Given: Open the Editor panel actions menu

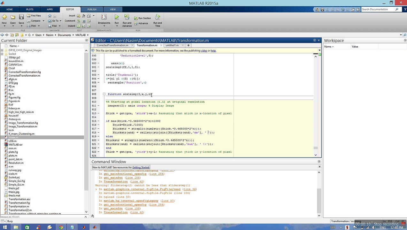Looking at the screenshot, I should point(314,40).
